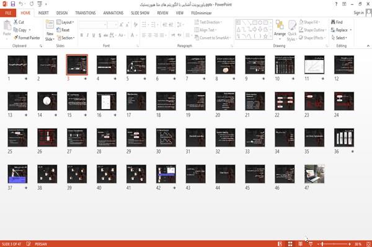Viewport: 372px width, 247px height.
Task: Select slide 16 thumbnail with white page
Action: tap(107, 101)
